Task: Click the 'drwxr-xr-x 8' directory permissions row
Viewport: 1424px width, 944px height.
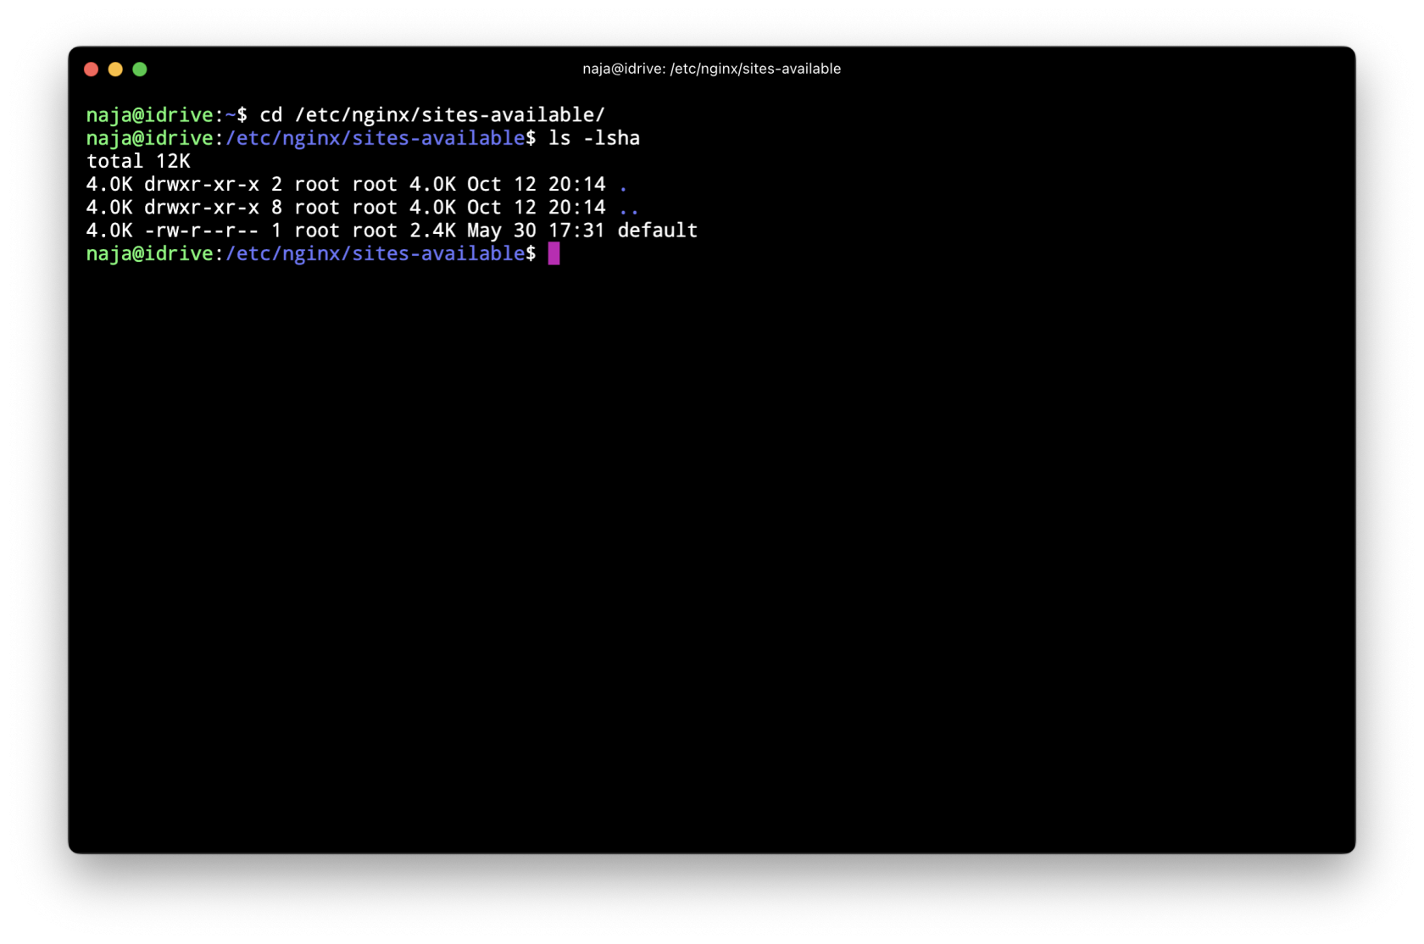Action: pyautogui.click(x=363, y=208)
